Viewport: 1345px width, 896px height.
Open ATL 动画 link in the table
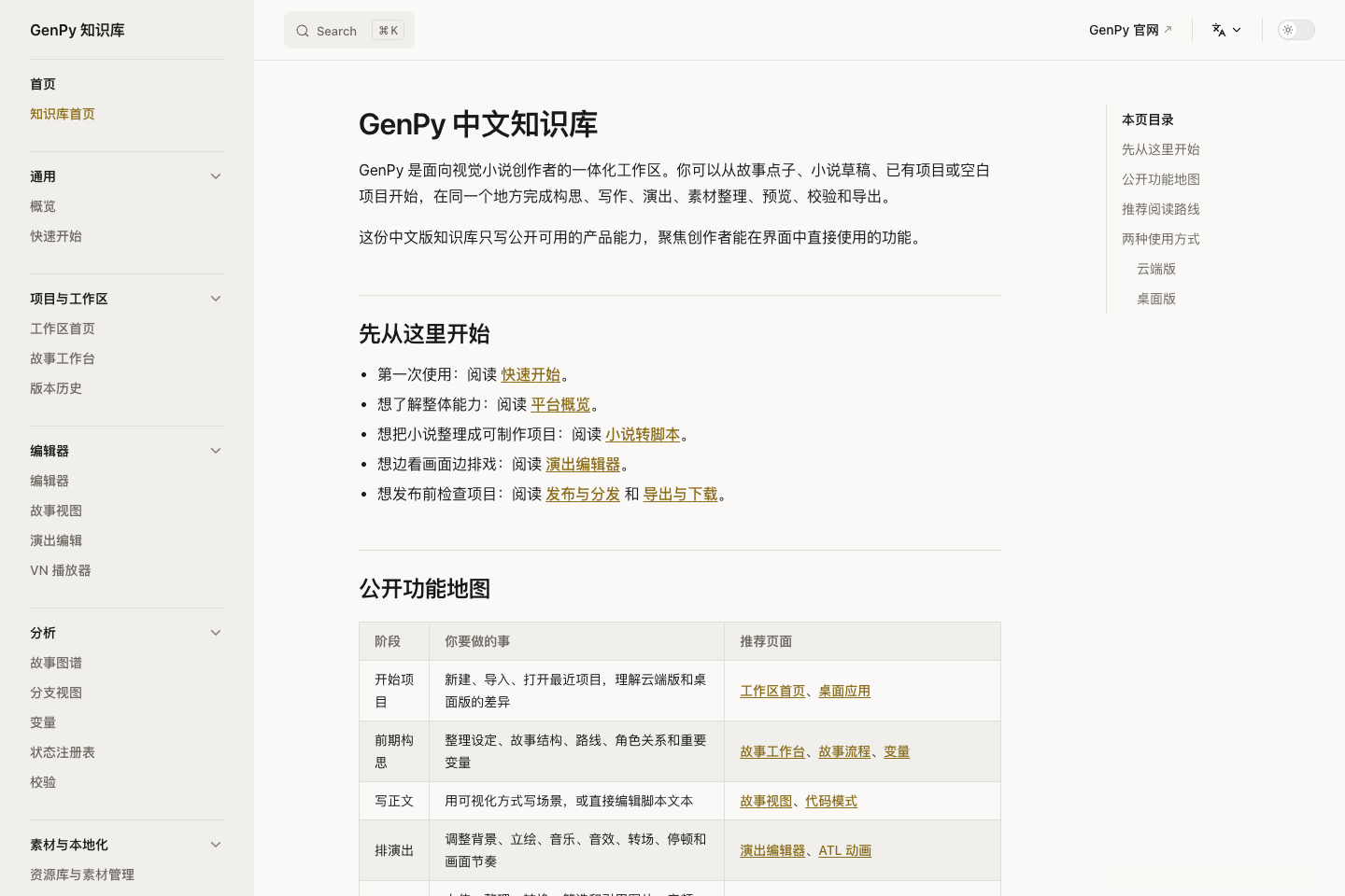point(844,850)
